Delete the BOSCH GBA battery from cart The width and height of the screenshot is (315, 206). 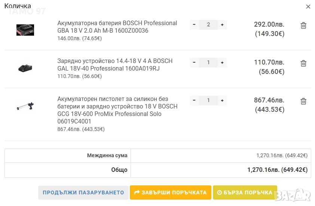click(303, 26)
